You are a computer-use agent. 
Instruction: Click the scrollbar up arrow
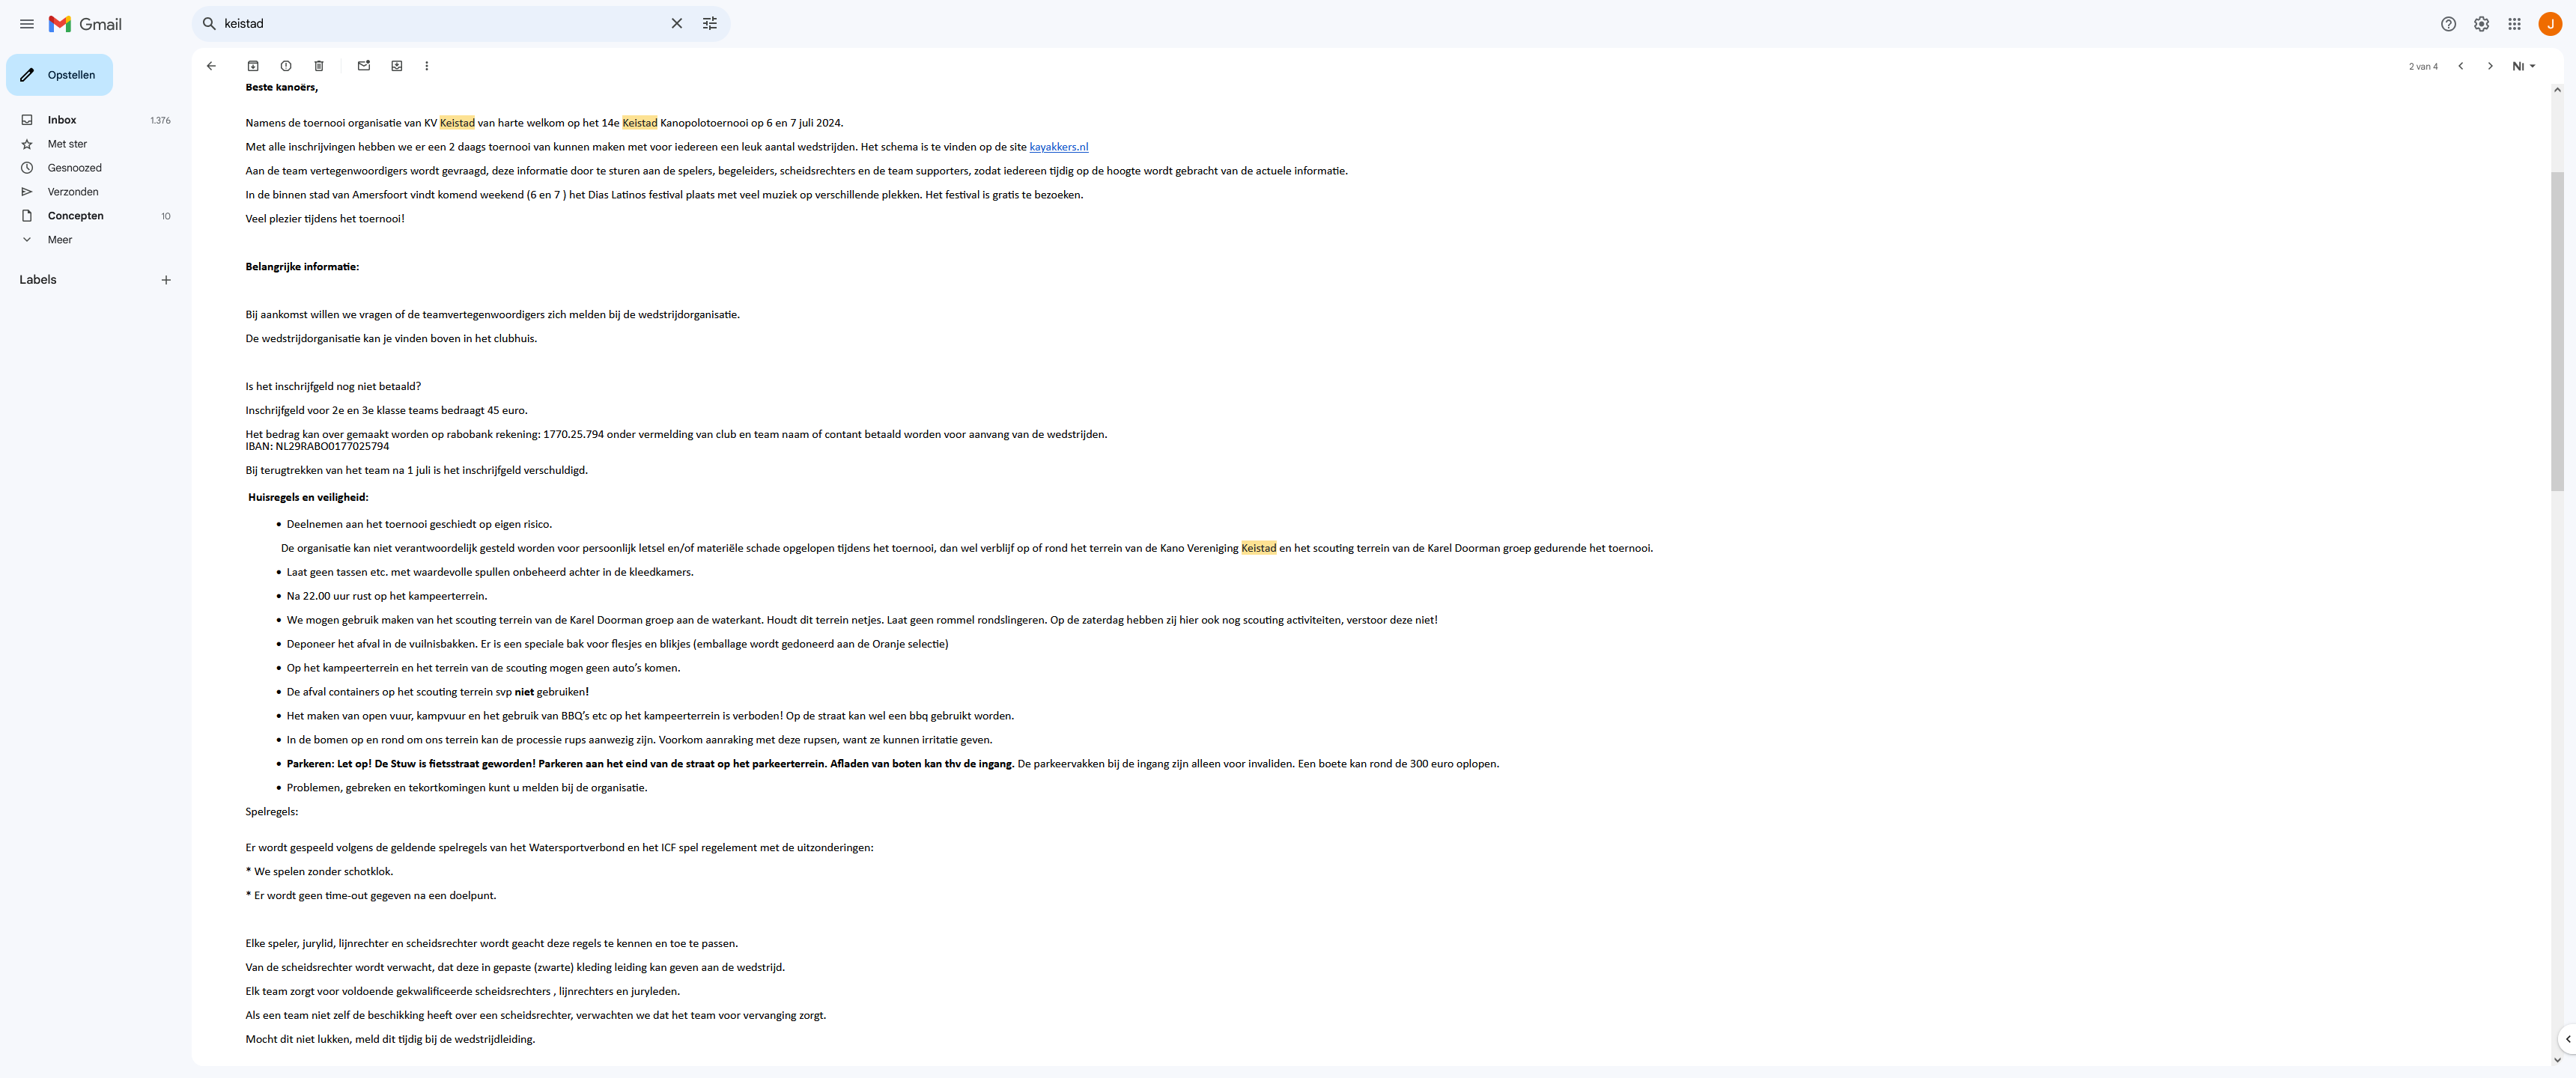pos(2558,90)
